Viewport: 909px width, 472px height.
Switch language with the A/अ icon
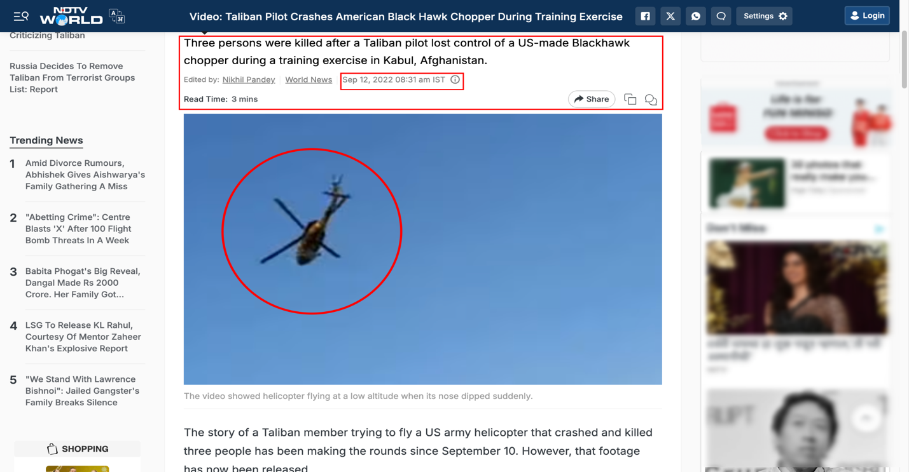tap(117, 16)
